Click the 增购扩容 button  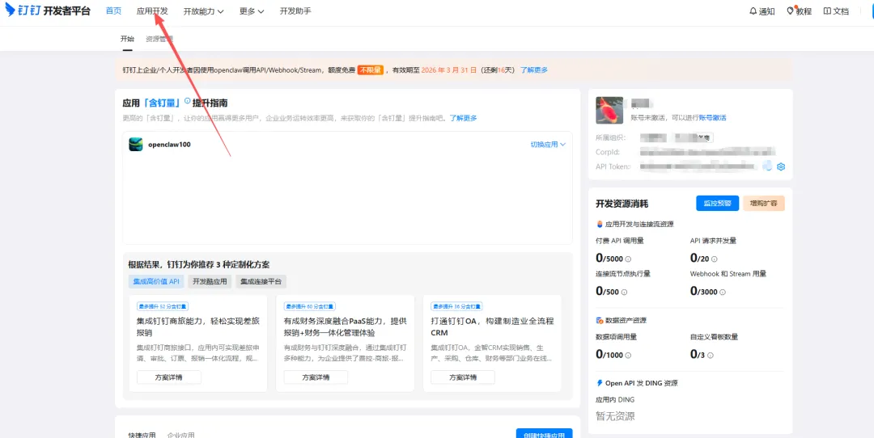[x=764, y=203]
